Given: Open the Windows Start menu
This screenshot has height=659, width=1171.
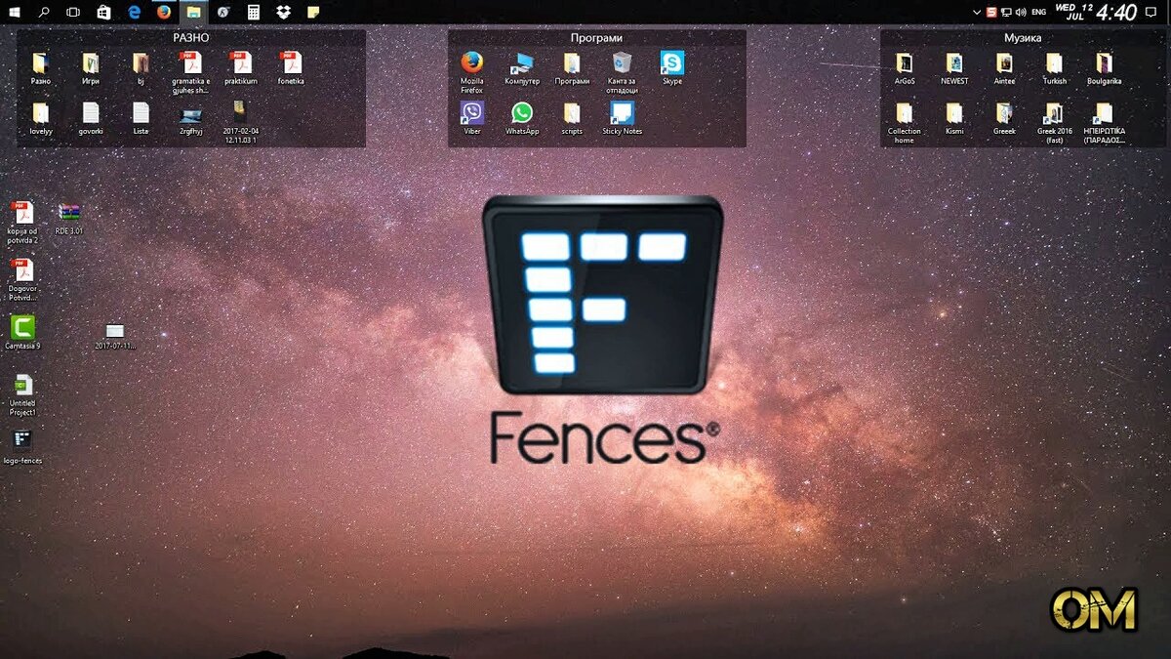Looking at the screenshot, I should [14, 12].
